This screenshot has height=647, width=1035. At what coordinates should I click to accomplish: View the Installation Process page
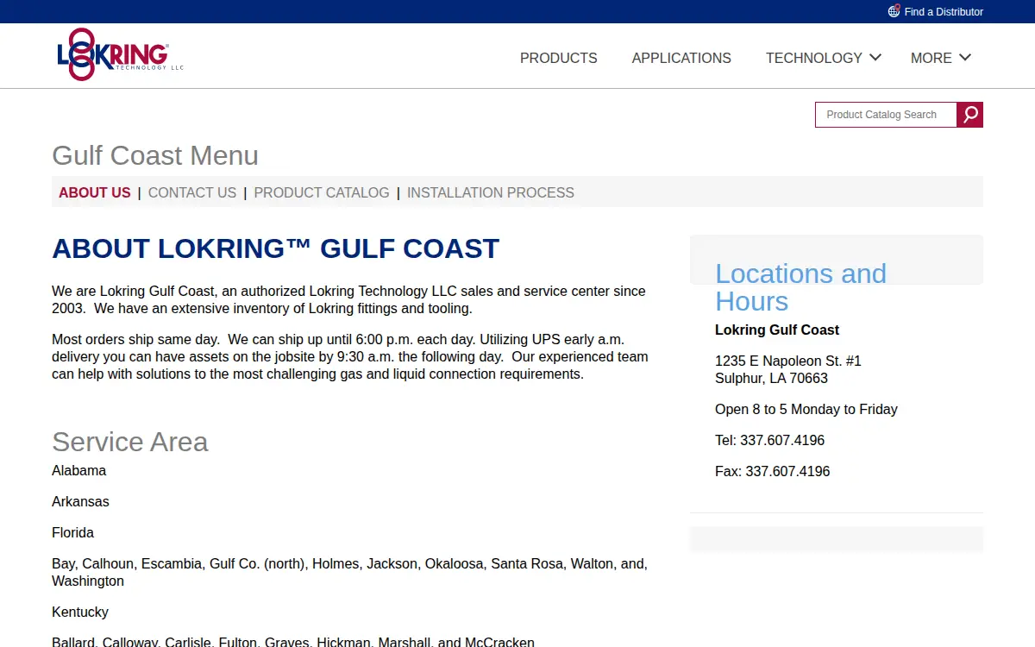491,193
